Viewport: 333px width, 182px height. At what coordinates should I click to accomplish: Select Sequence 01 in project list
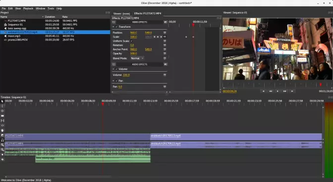click(x=15, y=25)
